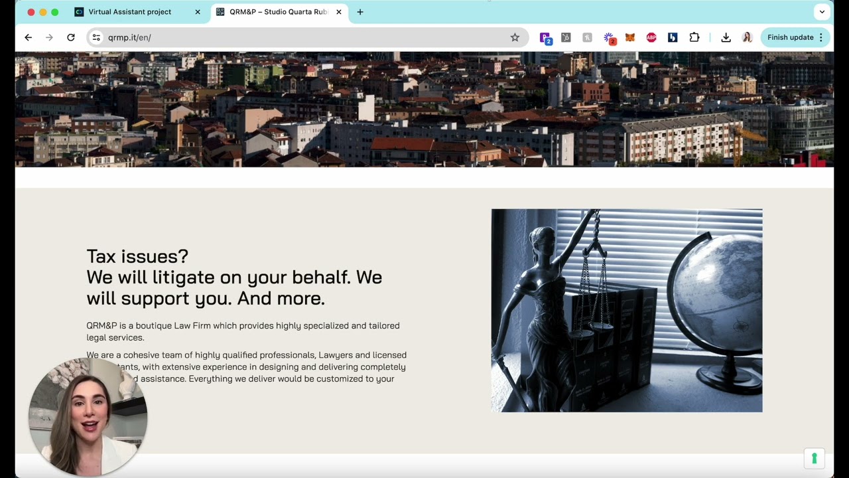The width and height of the screenshot is (849, 478).
Task: Switch to Virtual Assistant project tab
Action: (x=130, y=12)
